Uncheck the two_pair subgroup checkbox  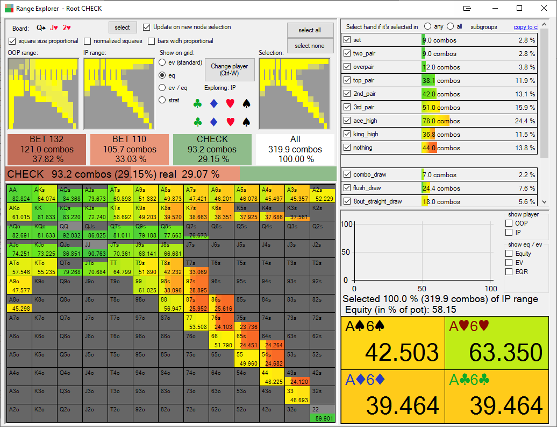347,53
